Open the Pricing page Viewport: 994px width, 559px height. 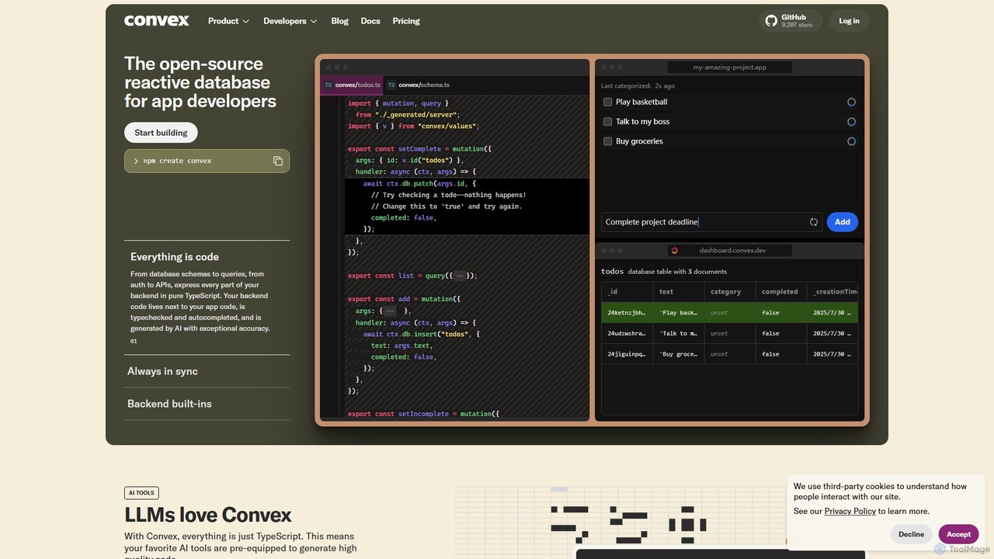coord(406,21)
